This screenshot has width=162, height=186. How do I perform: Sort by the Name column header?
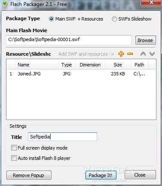click(x=36, y=65)
